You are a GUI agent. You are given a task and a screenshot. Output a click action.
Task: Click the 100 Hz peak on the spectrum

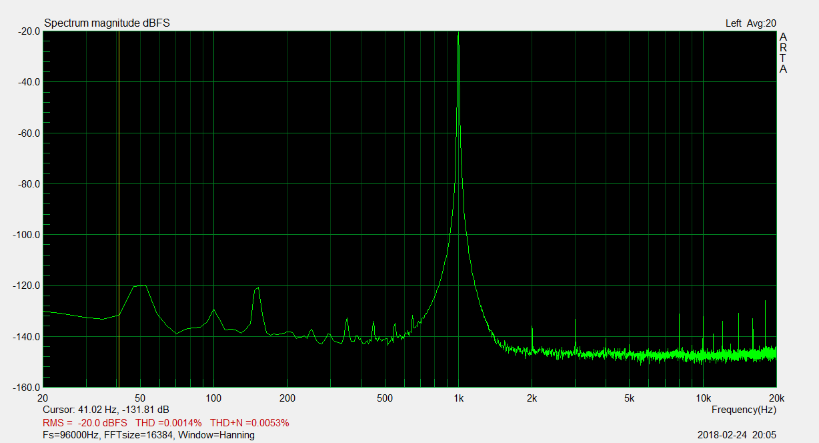coord(213,310)
